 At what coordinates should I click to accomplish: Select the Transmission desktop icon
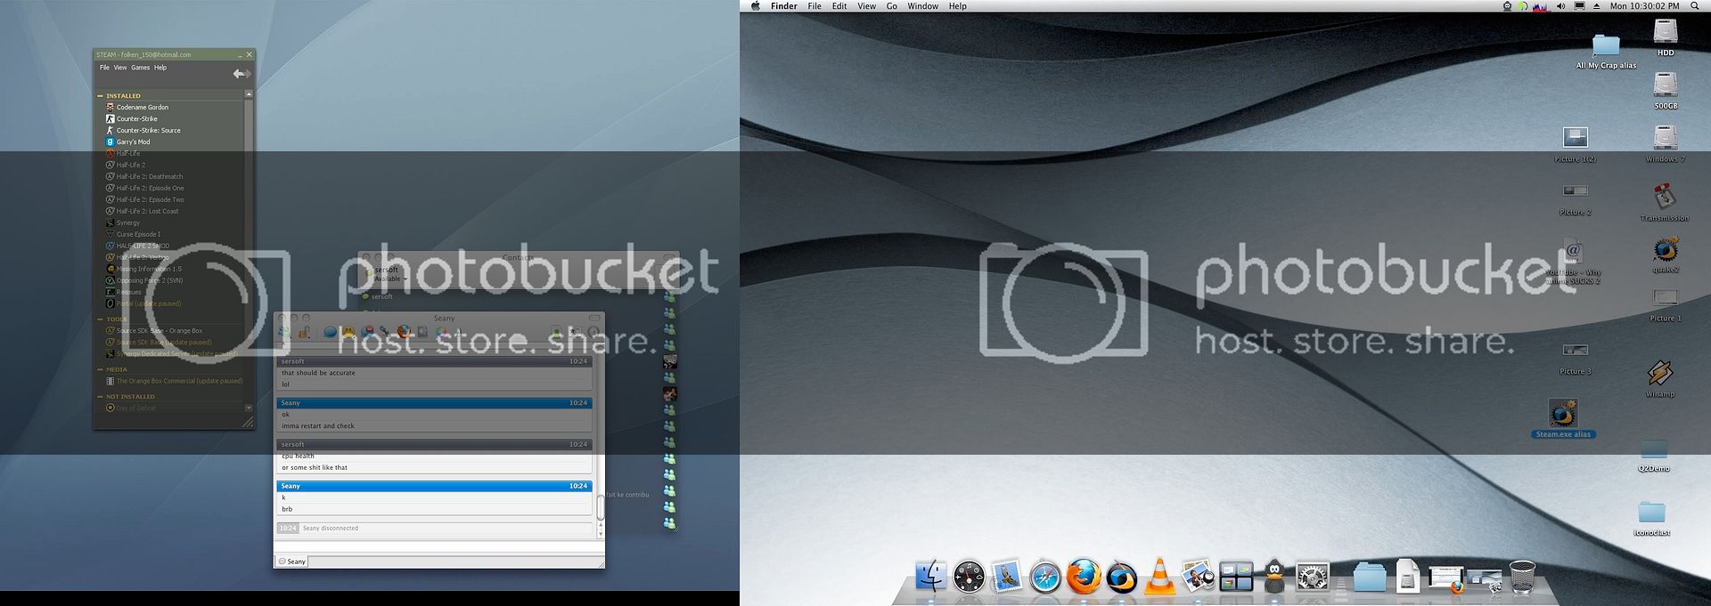[x=1665, y=202]
